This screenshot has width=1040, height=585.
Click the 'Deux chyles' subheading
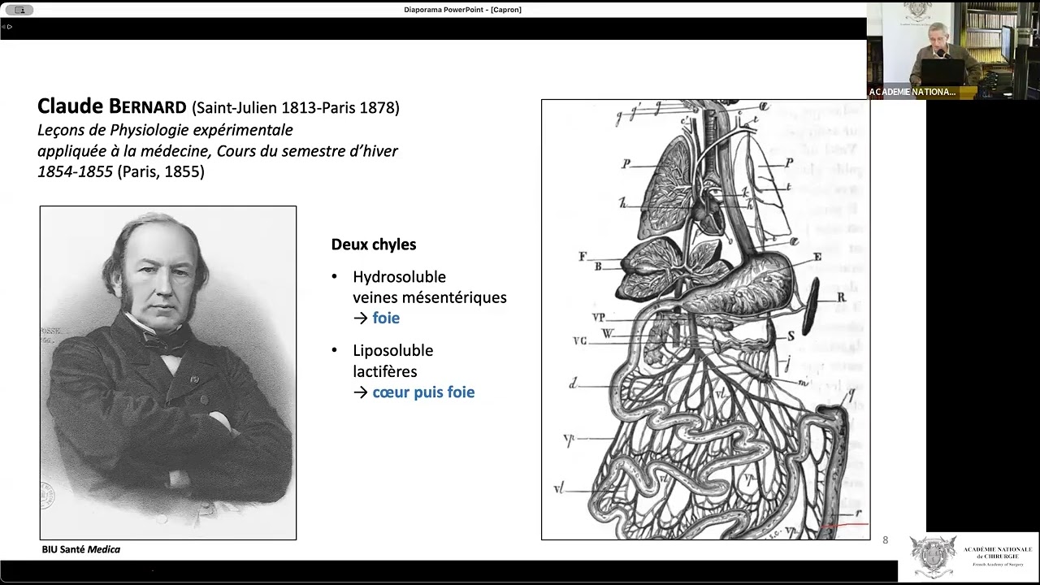click(374, 245)
